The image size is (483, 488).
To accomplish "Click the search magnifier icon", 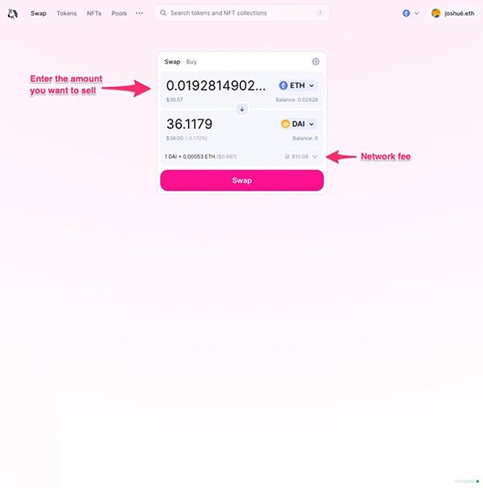I will (x=163, y=13).
